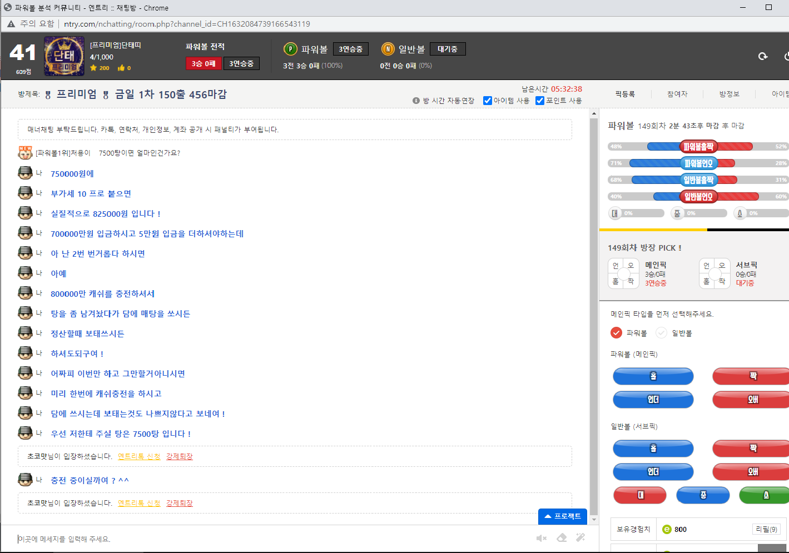Click the 단태 premium profile avatar
The height and width of the screenshot is (553, 789).
pyautogui.click(x=64, y=56)
